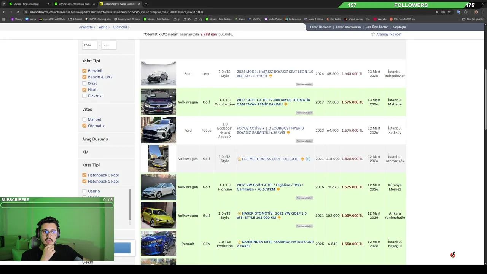Open the Gartic Phone bookmark

272,19
